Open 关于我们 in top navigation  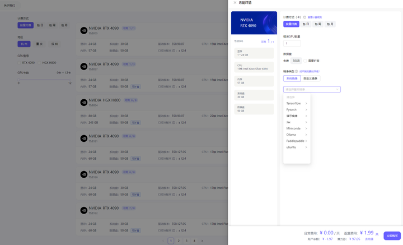pos(10,6)
